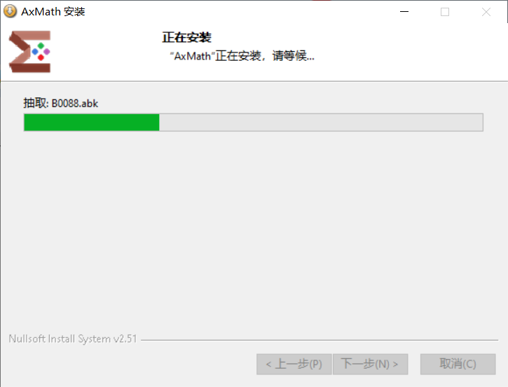508x387 pixels.
Task: Click the Nullsoft Install System v2.51 label
Action: coord(73,339)
